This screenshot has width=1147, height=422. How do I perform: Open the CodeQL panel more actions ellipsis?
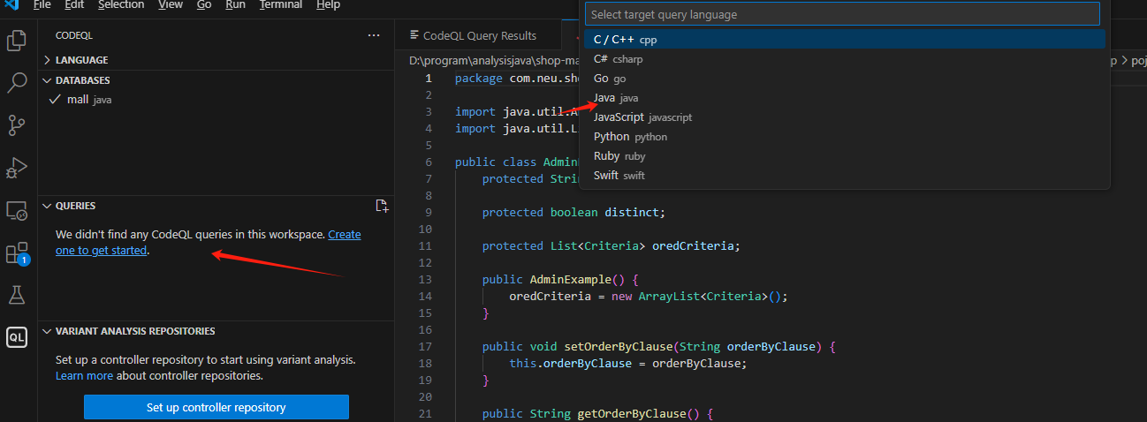click(x=374, y=35)
